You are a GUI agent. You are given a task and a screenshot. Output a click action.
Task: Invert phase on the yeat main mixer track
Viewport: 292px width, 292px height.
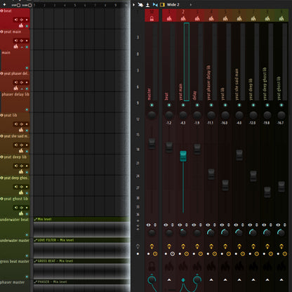(187, 225)
